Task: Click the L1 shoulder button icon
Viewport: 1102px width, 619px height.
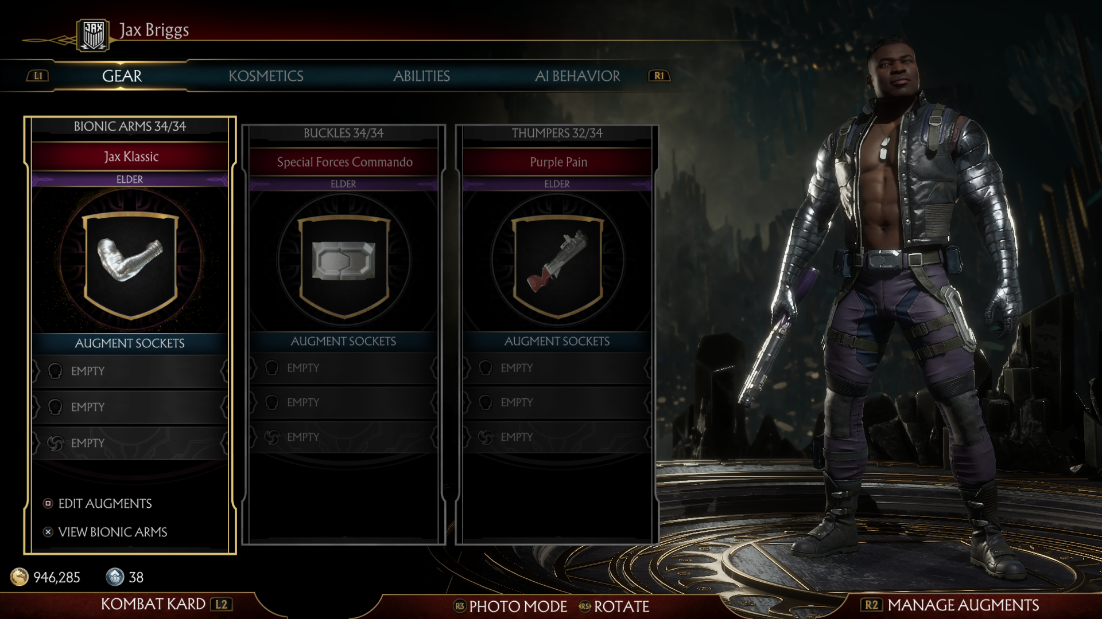Action: [x=38, y=76]
